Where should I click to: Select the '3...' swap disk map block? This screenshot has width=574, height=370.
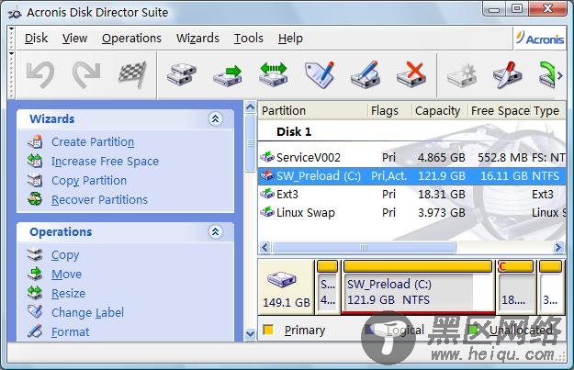(550, 286)
